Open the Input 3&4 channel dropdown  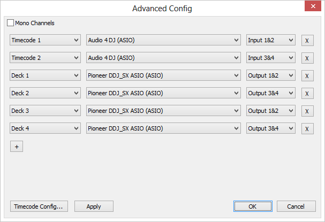click(271, 58)
